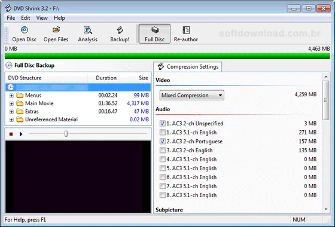The image size is (335, 227).
Task: Click the green disc capacity bar
Action: 167,56
